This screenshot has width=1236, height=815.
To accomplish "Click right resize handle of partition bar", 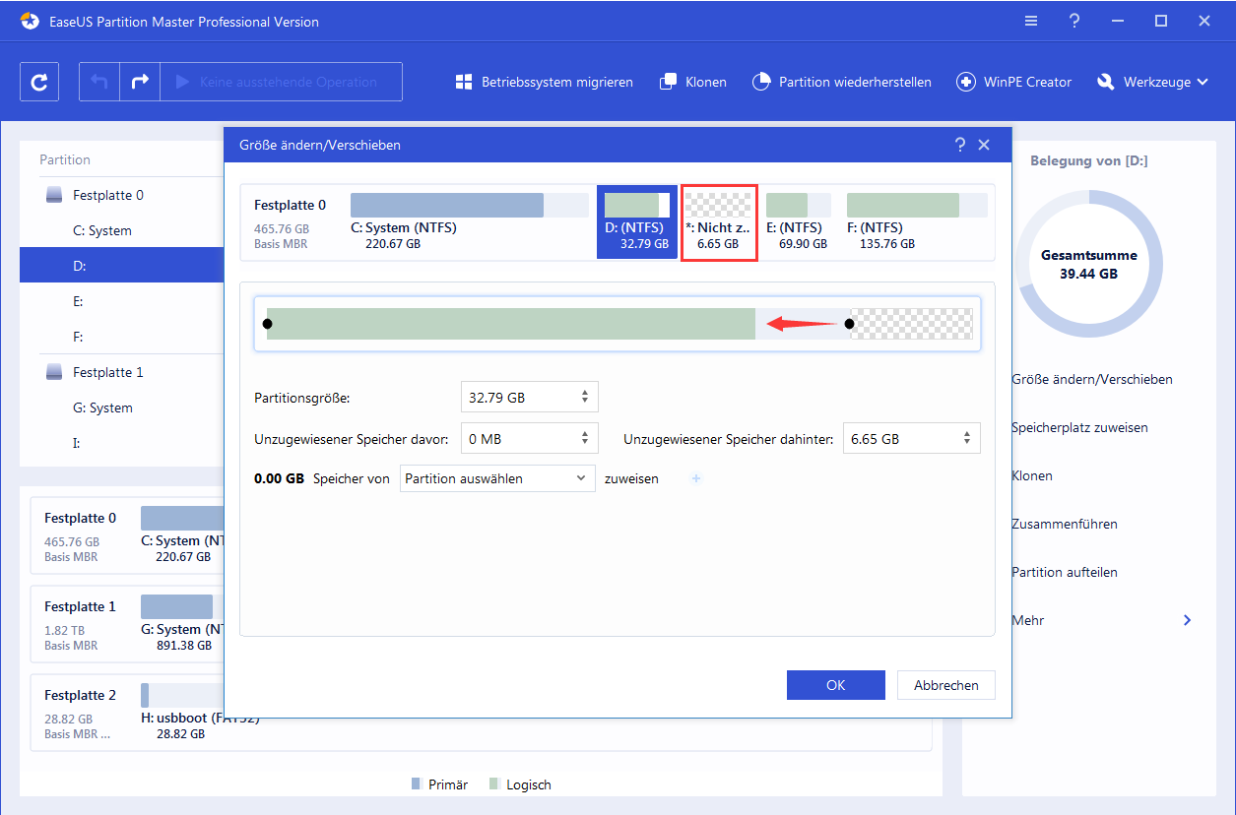I will [849, 323].
